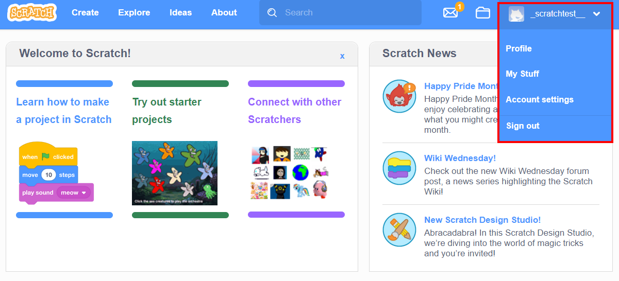Open the My Stuff folder icon
This screenshot has height=281, width=619.
483,13
